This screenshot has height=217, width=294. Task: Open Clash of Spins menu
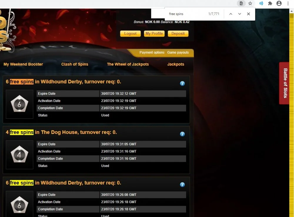pyautogui.click(x=75, y=64)
